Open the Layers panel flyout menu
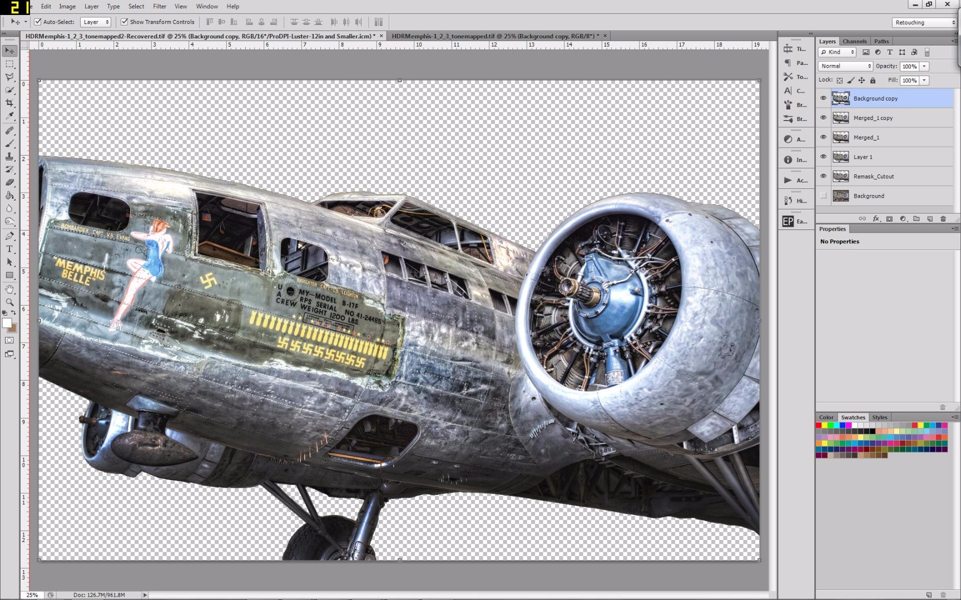 [x=954, y=41]
